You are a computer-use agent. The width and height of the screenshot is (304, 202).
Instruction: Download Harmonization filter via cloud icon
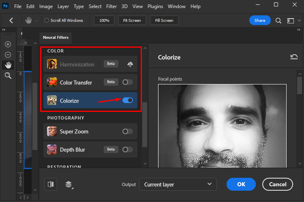[x=130, y=64]
